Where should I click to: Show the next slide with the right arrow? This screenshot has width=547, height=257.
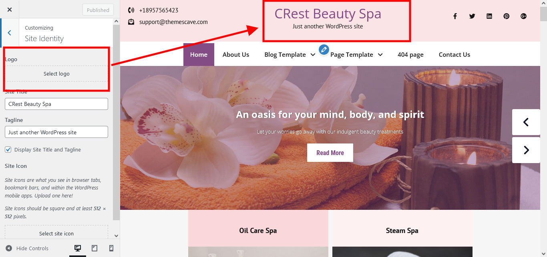coord(526,150)
